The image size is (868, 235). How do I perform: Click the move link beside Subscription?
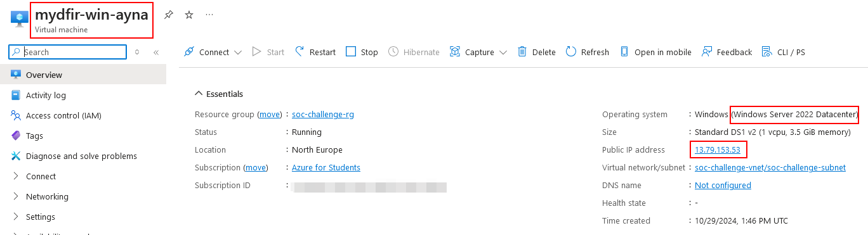[x=256, y=168]
